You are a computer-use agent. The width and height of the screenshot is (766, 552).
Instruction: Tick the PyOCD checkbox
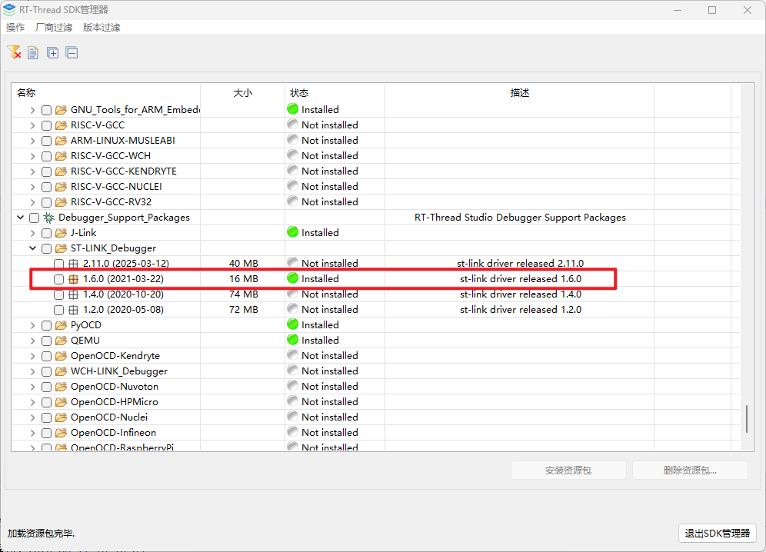(46, 326)
